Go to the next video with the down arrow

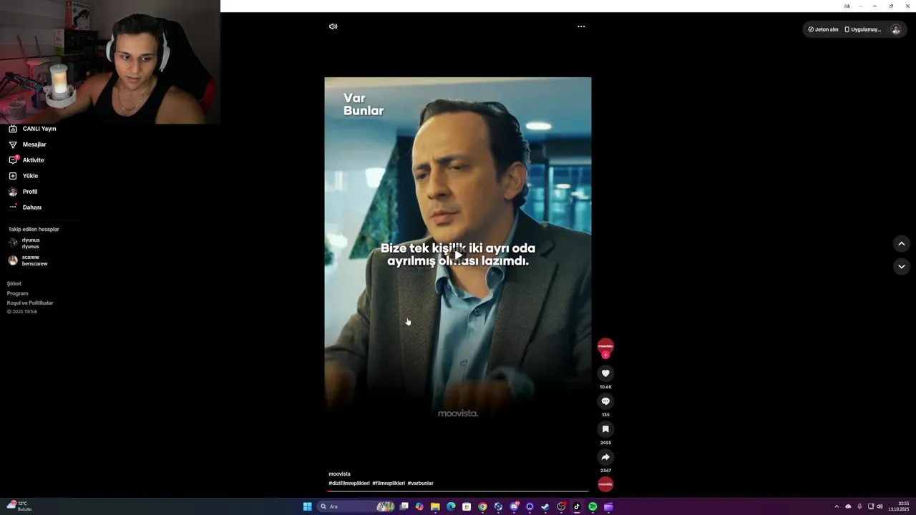point(902,266)
